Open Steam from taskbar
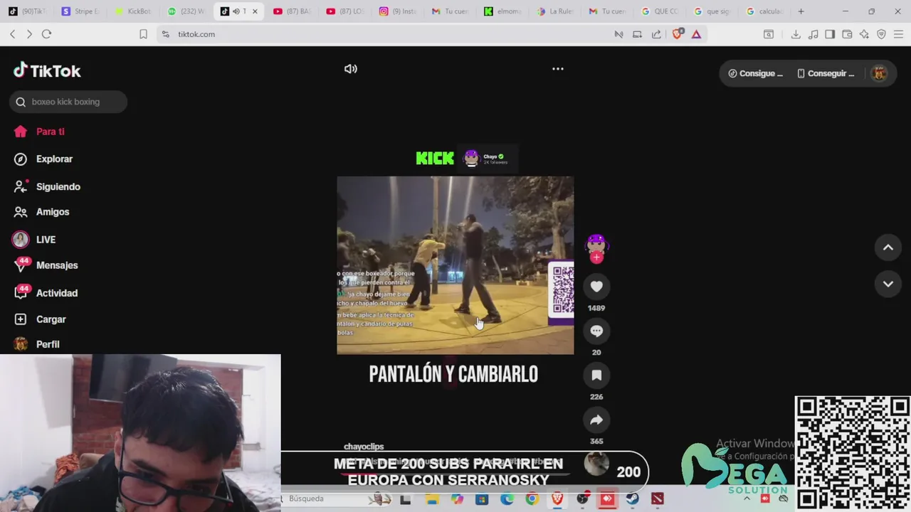Image resolution: width=911 pixels, height=512 pixels. [632, 499]
